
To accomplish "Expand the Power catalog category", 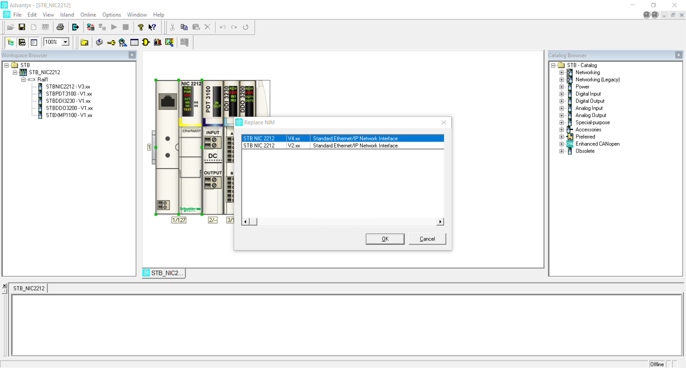I will point(562,87).
